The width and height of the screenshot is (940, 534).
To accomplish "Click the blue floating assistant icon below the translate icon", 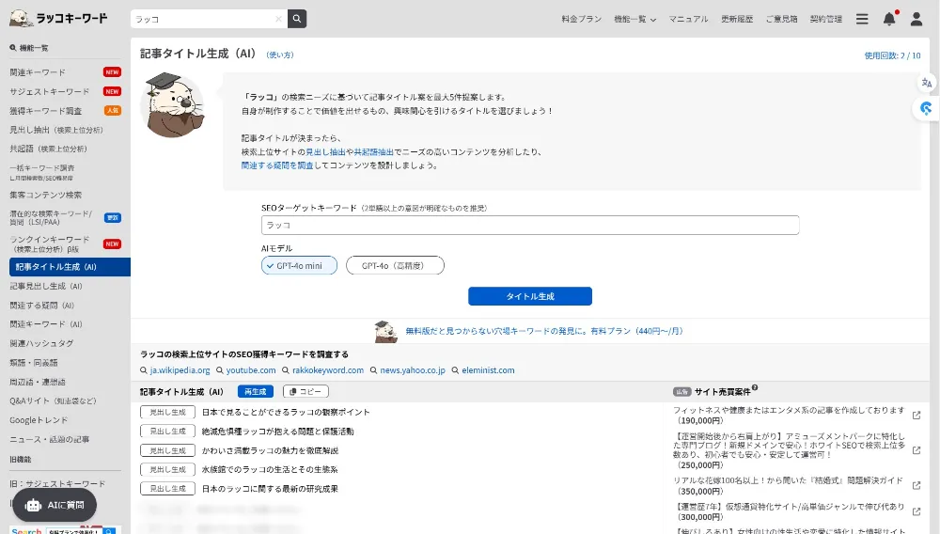I will point(926,108).
